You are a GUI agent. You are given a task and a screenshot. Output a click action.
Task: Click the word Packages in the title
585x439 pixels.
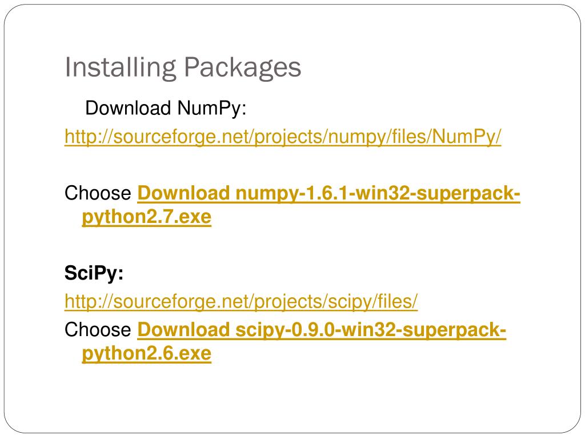click(x=242, y=67)
